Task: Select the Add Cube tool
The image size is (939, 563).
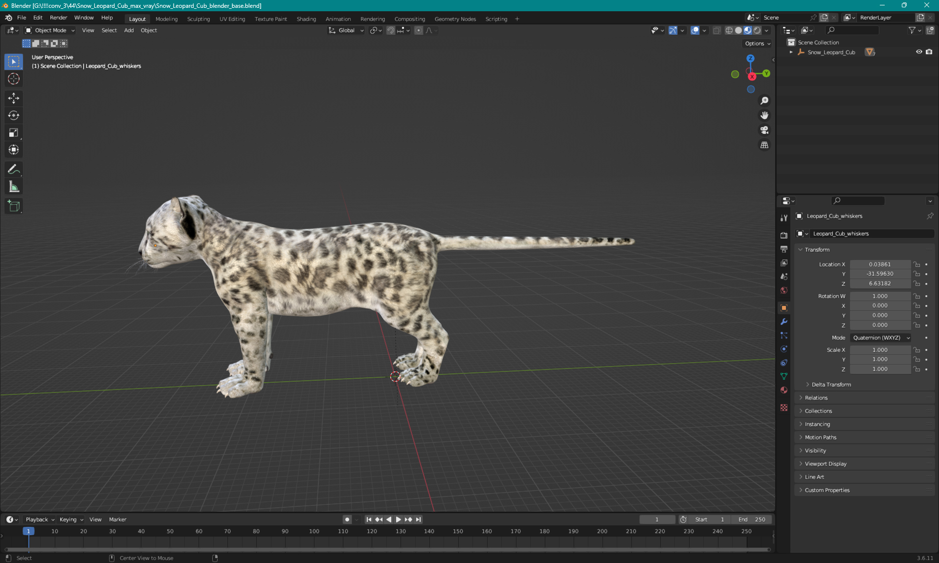Action: tap(14, 206)
